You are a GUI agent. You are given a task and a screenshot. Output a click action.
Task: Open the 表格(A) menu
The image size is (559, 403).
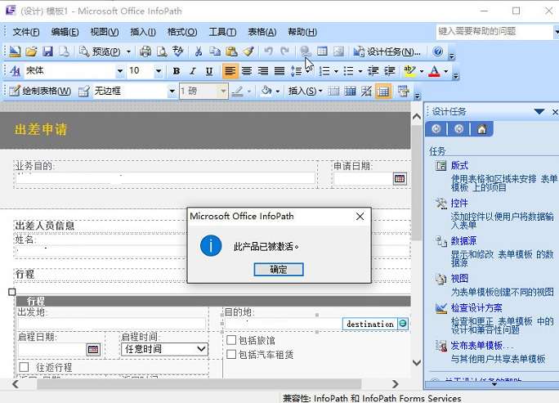pyautogui.click(x=262, y=32)
